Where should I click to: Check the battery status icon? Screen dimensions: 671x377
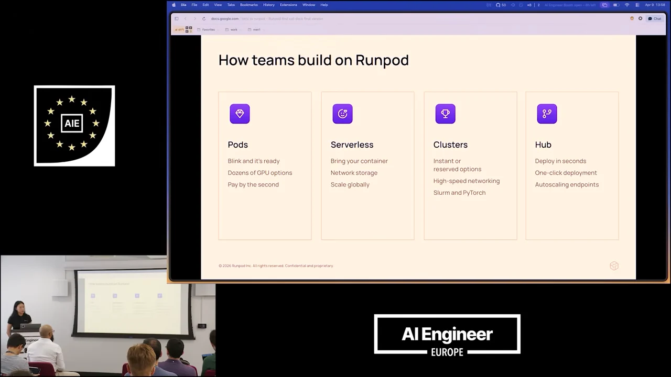[616, 5]
